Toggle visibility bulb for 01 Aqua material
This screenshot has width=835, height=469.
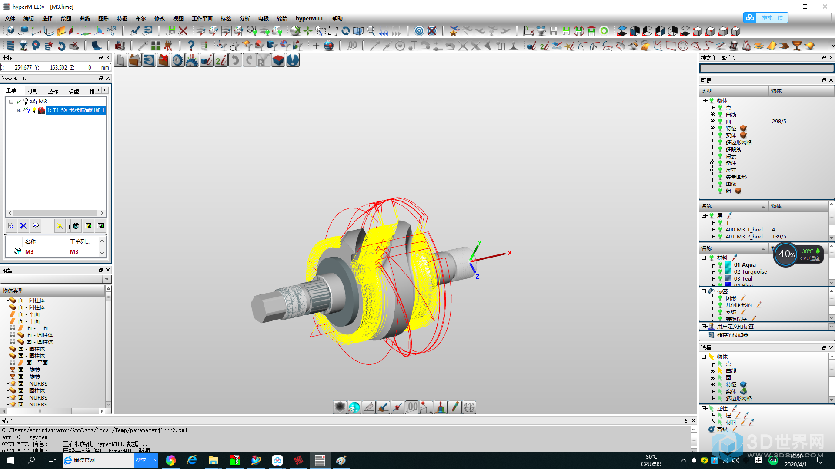click(x=720, y=265)
